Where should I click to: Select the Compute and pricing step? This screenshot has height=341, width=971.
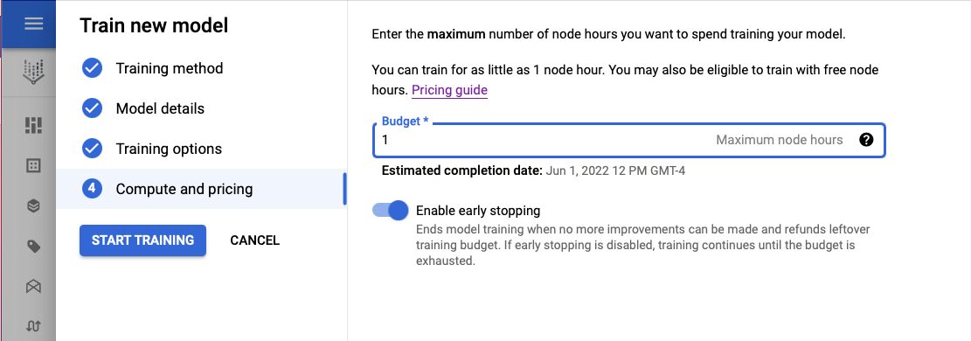(x=202, y=189)
